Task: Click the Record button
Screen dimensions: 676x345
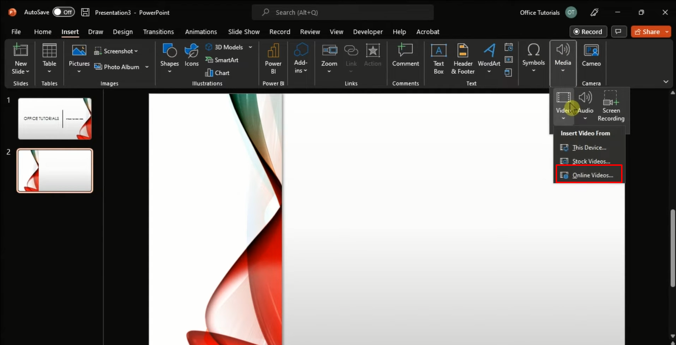Action: (x=588, y=31)
